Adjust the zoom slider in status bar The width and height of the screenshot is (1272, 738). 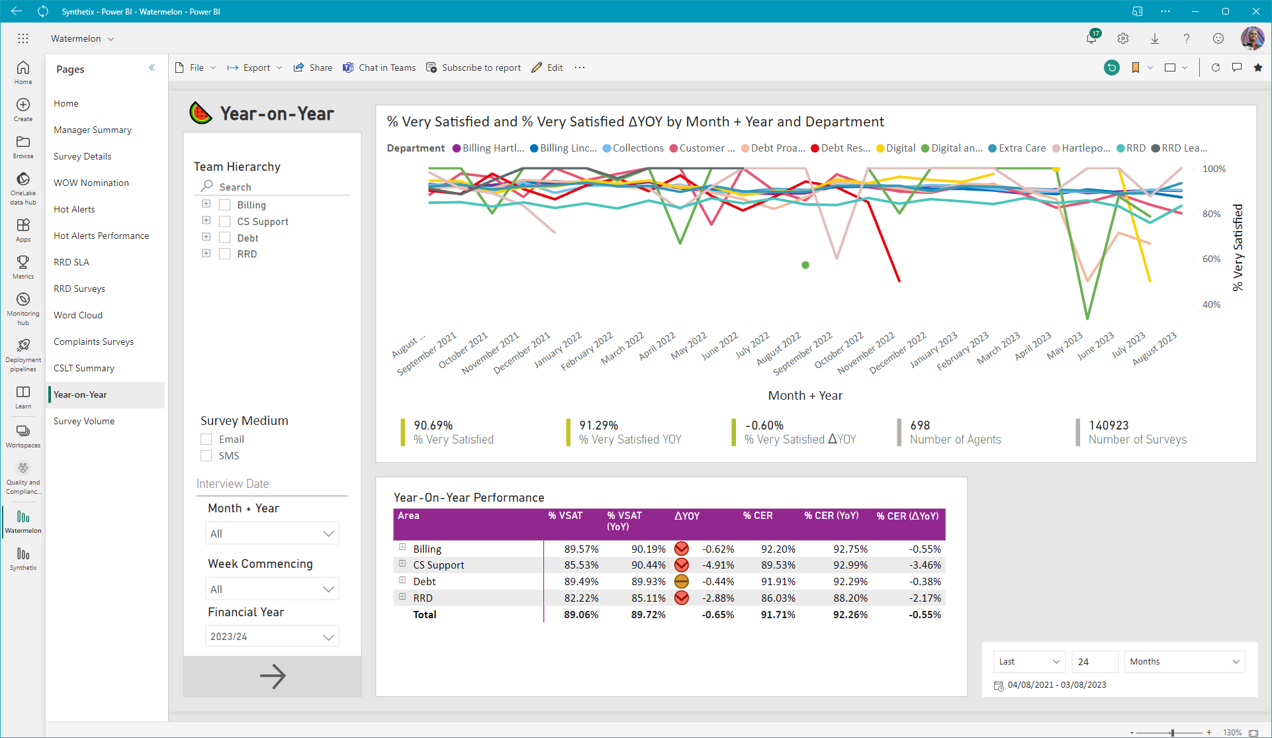(x=1172, y=733)
